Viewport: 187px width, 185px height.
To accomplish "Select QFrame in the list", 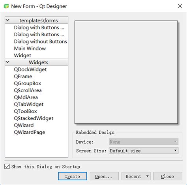I will [23, 77].
